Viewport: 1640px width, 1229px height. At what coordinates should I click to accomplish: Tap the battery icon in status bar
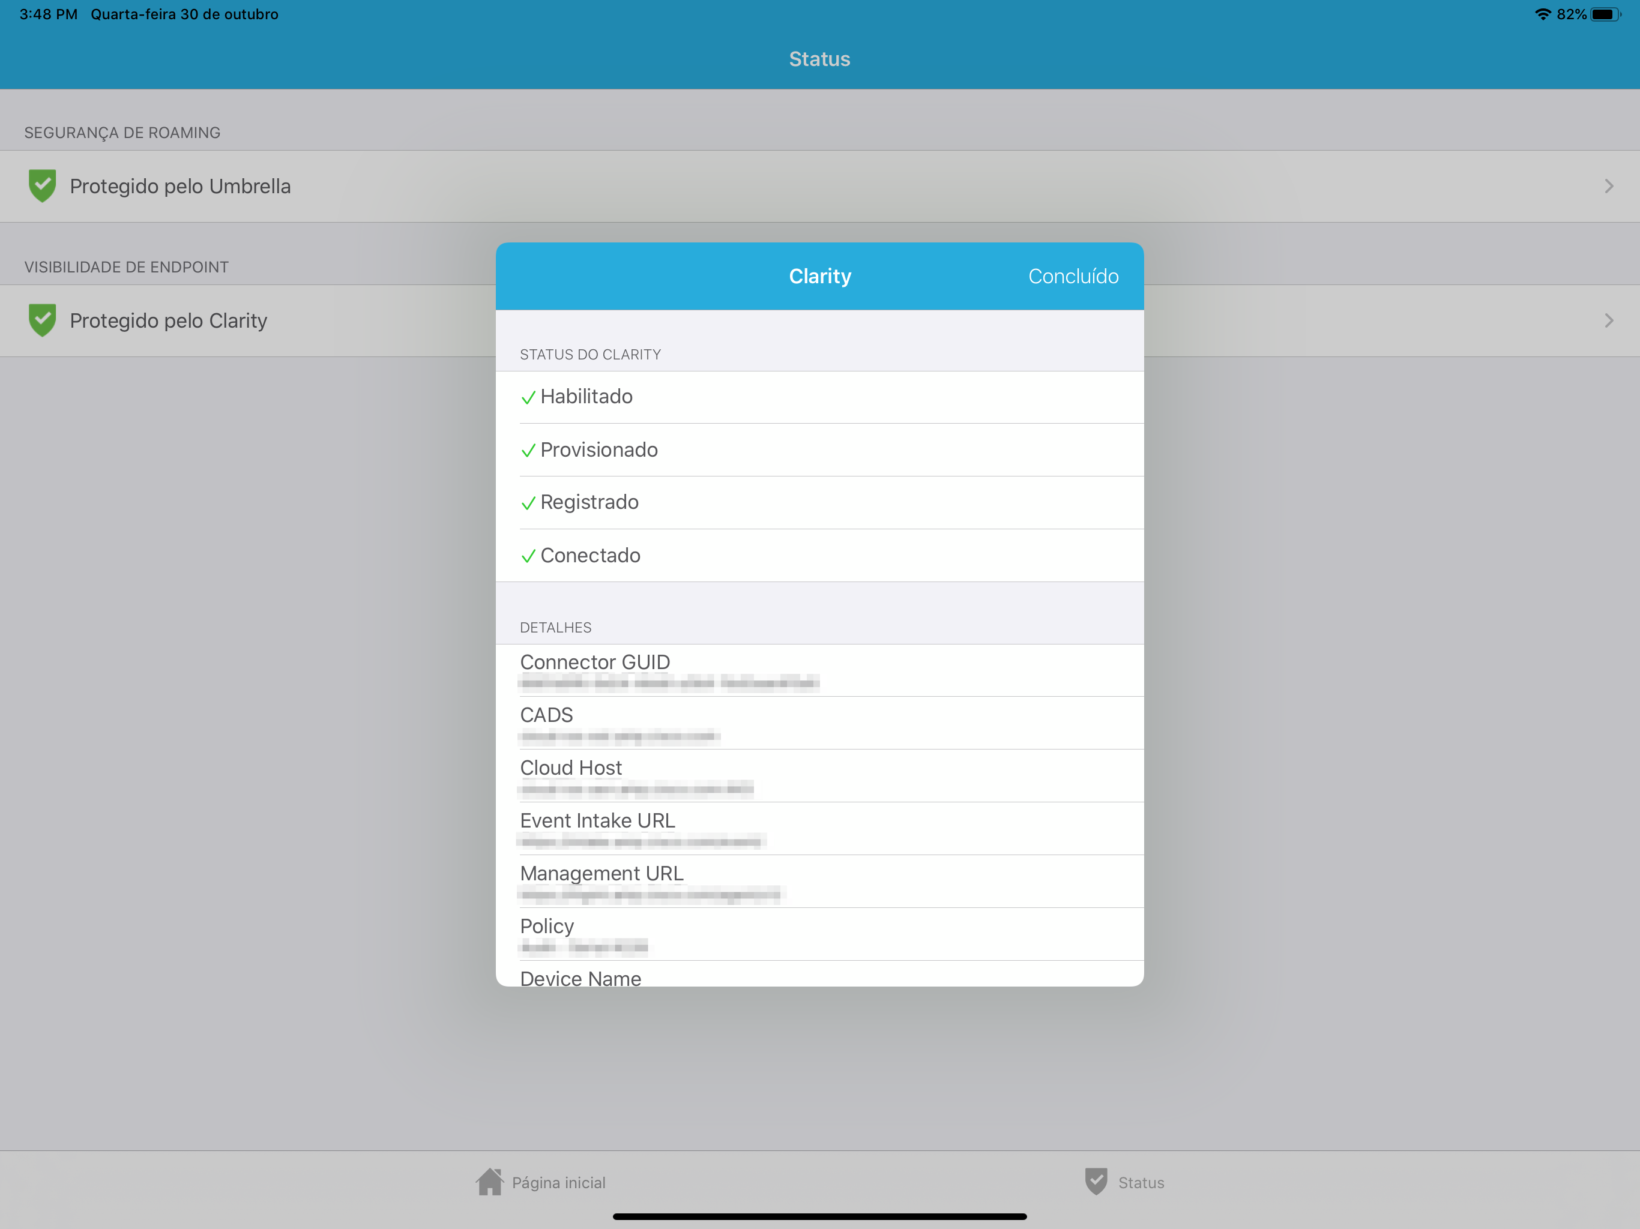[1605, 14]
